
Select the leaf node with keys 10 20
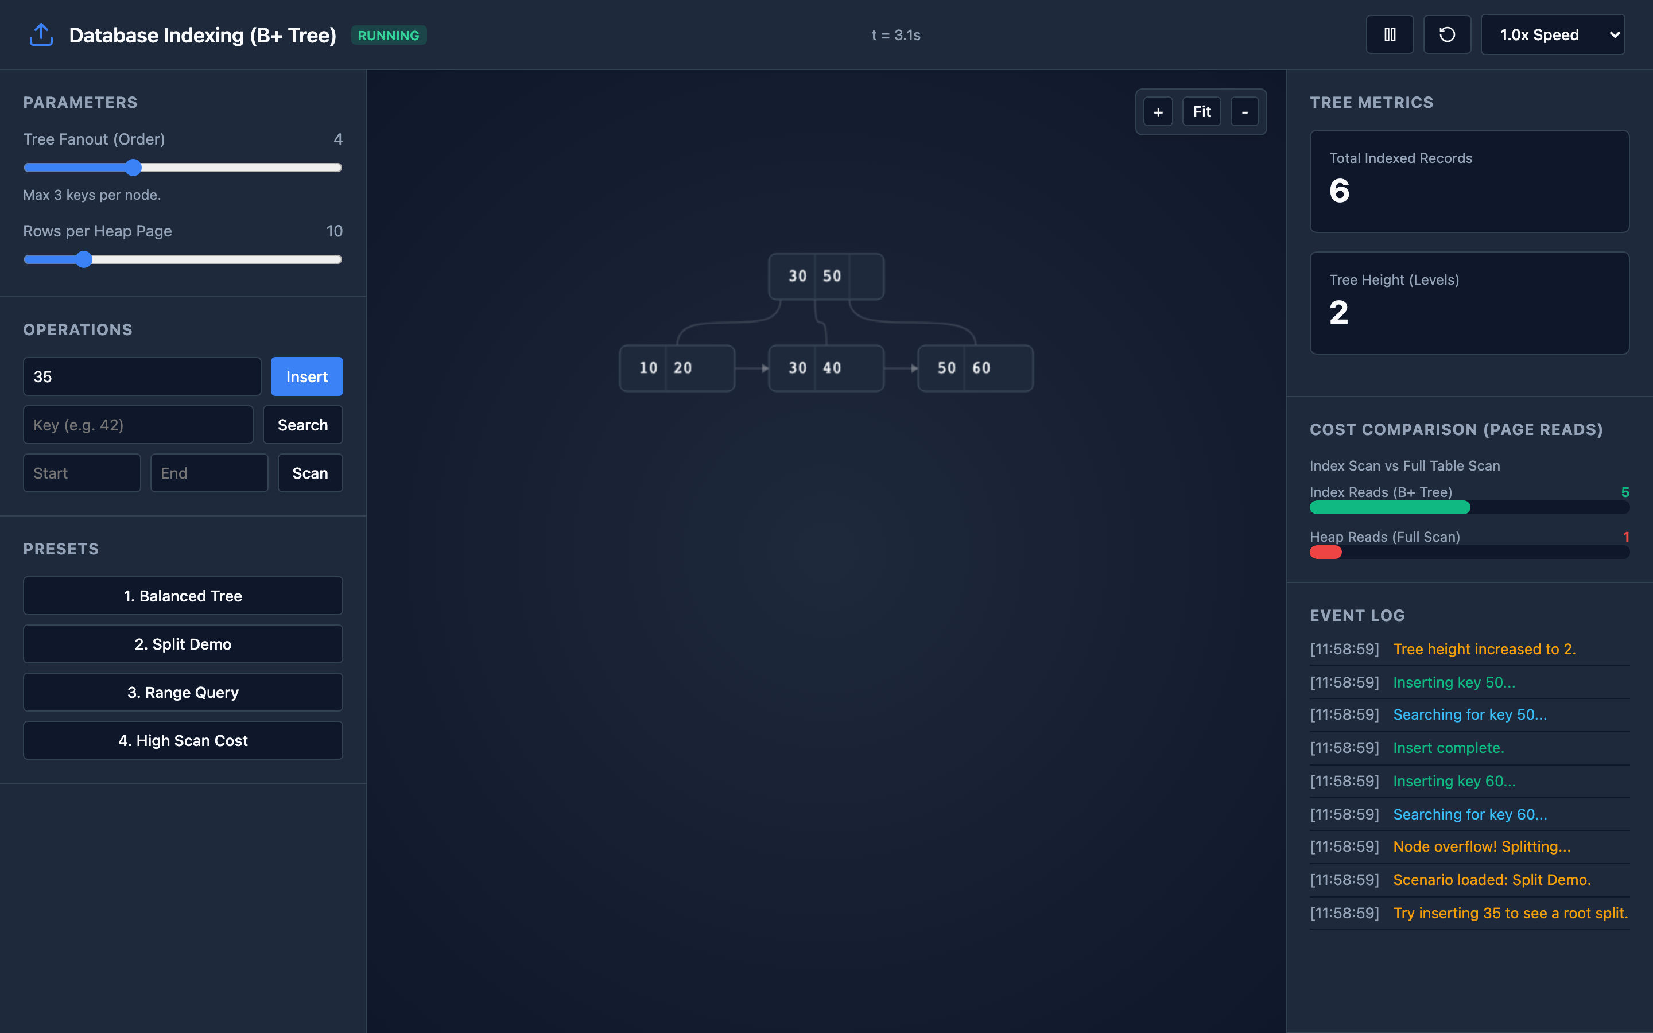click(x=677, y=368)
